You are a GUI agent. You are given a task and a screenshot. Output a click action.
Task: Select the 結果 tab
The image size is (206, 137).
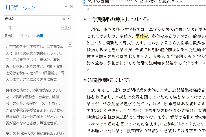point(40,36)
